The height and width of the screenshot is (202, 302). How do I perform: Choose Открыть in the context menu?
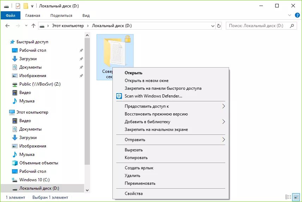coord(171,73)
